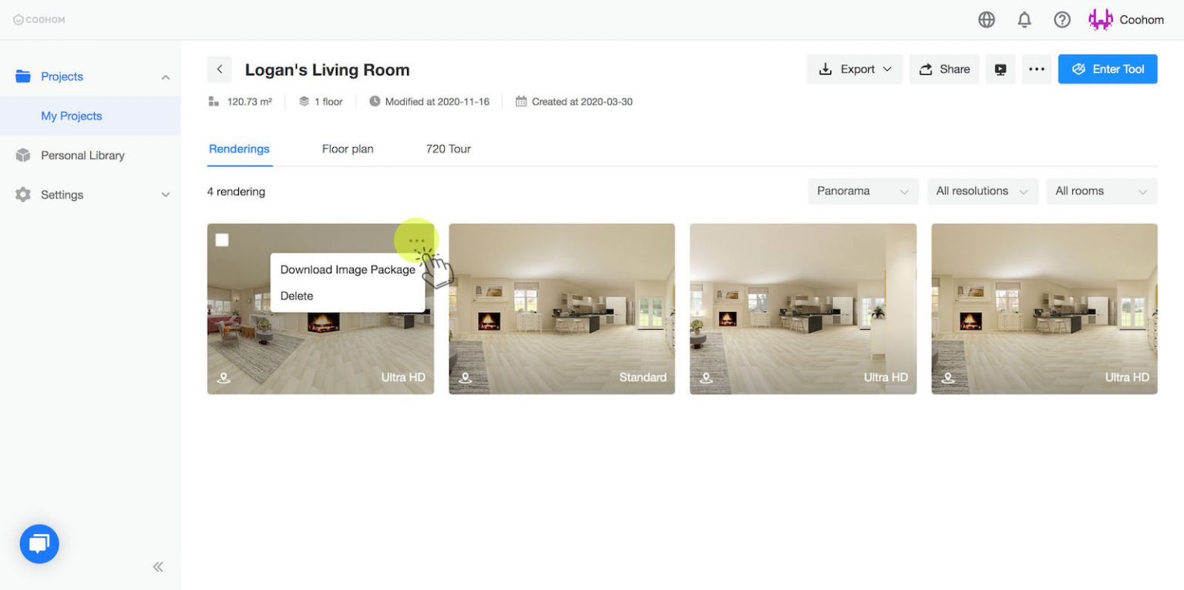1184x590 pixels.
Task: Select the Personal Library sidebar item
Action: [82, 155]
